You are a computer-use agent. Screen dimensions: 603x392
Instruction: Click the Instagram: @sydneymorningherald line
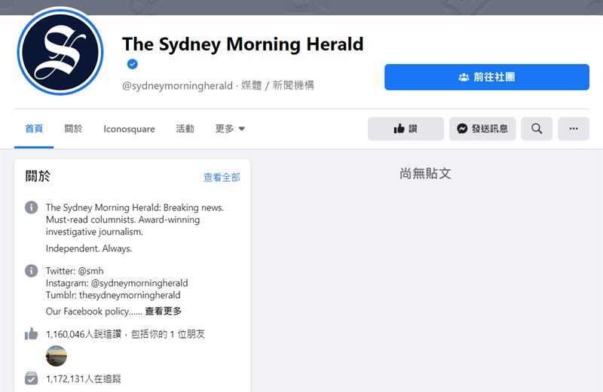click(x=117, y=283)
